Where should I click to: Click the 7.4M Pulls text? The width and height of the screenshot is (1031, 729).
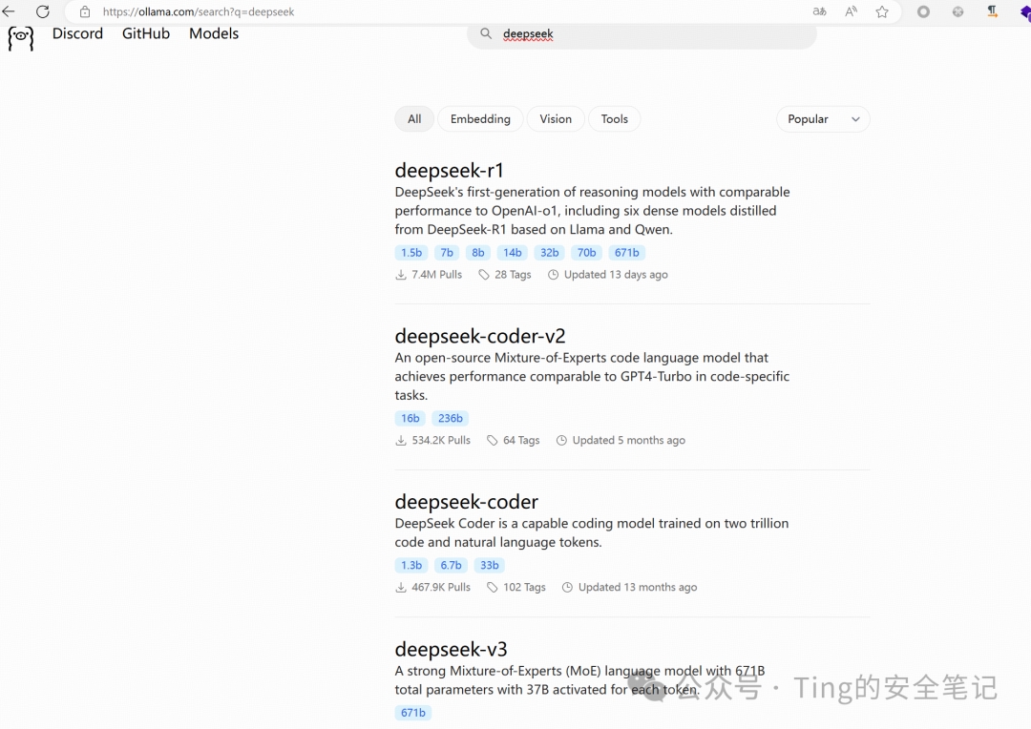[x=436, y=275]
